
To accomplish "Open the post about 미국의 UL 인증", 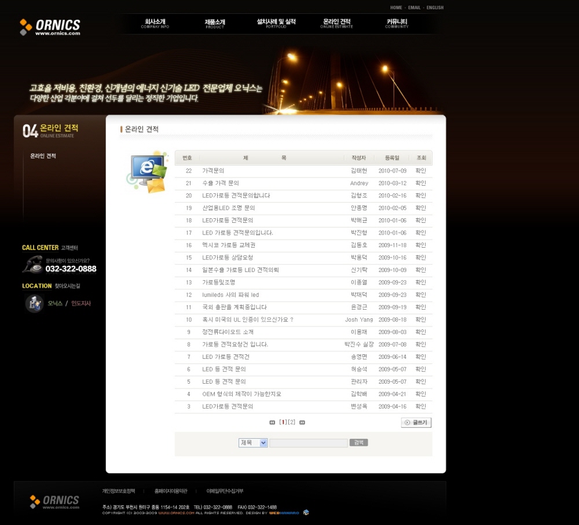I will coord(247,320).
